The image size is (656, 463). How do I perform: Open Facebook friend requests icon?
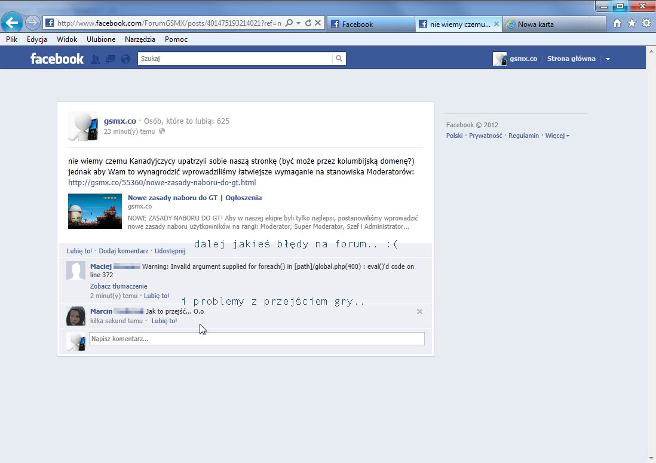(x=95, y=59)
